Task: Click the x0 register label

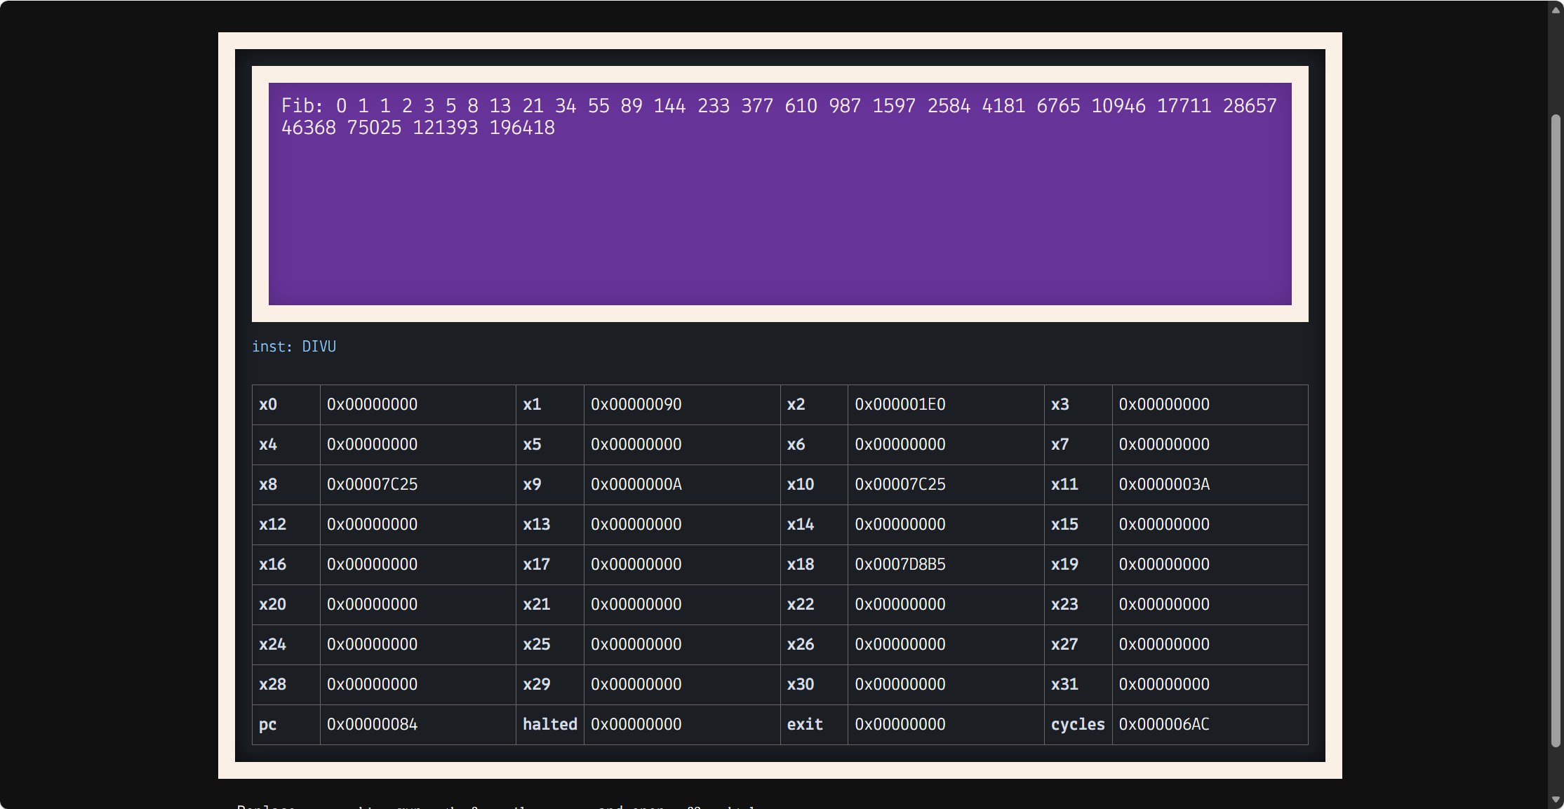Action: click(267, 405)
